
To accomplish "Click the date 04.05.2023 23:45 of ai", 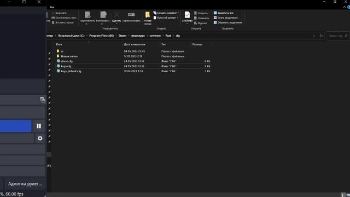I will coord(135,51).
